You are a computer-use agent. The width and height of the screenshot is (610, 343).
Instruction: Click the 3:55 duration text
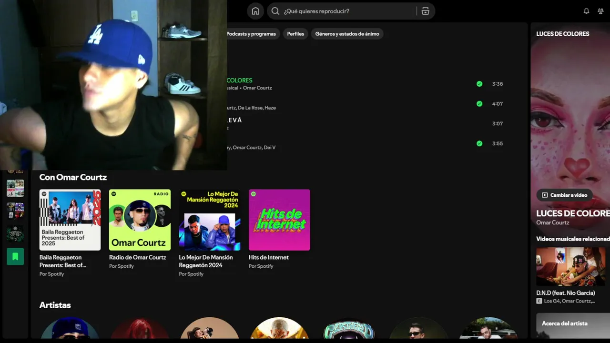(x=498, y=143)
